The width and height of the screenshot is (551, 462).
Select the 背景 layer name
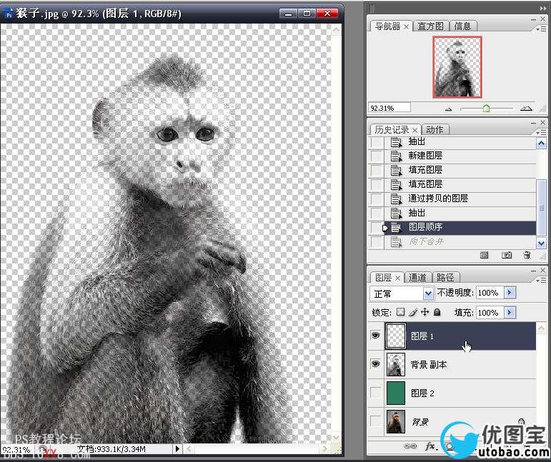(x=420, y=421)
